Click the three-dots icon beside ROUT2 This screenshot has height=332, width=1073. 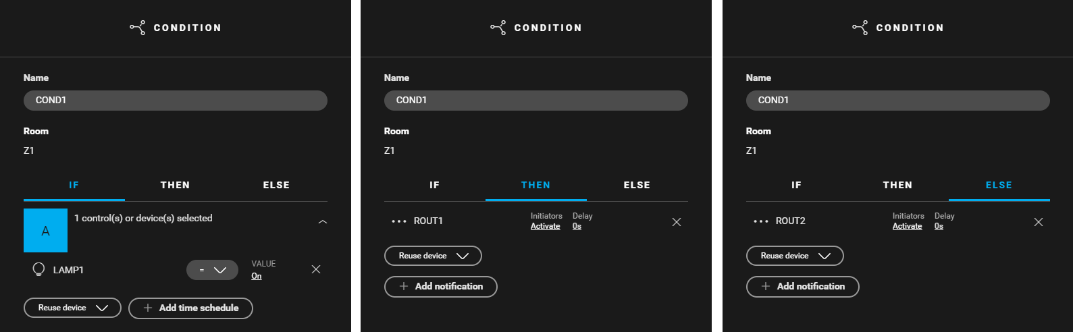(x=761, y=221)
